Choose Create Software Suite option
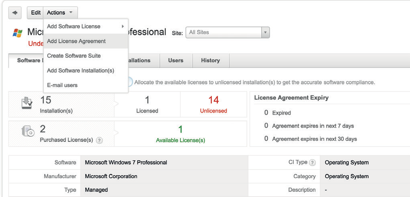 pyautogui.click(x=74, y=56)
